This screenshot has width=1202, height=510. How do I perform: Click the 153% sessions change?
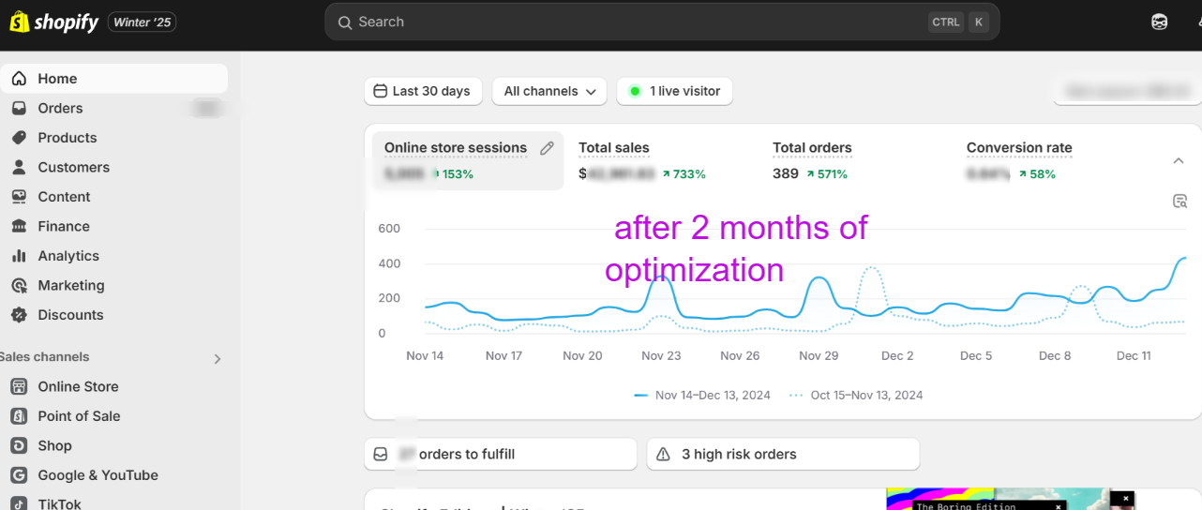(452, 174)
